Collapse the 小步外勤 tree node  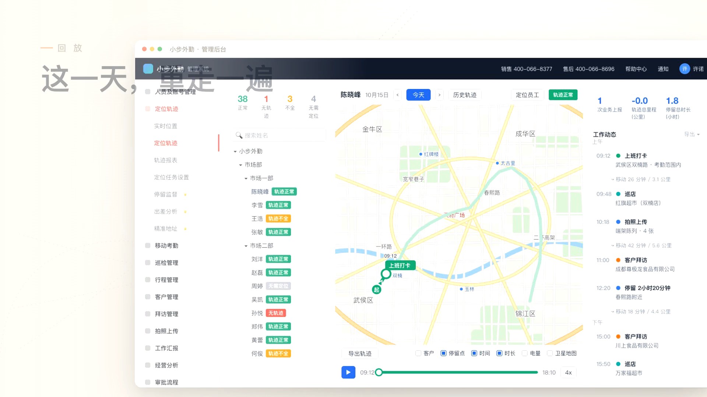[x=235, y=151]
